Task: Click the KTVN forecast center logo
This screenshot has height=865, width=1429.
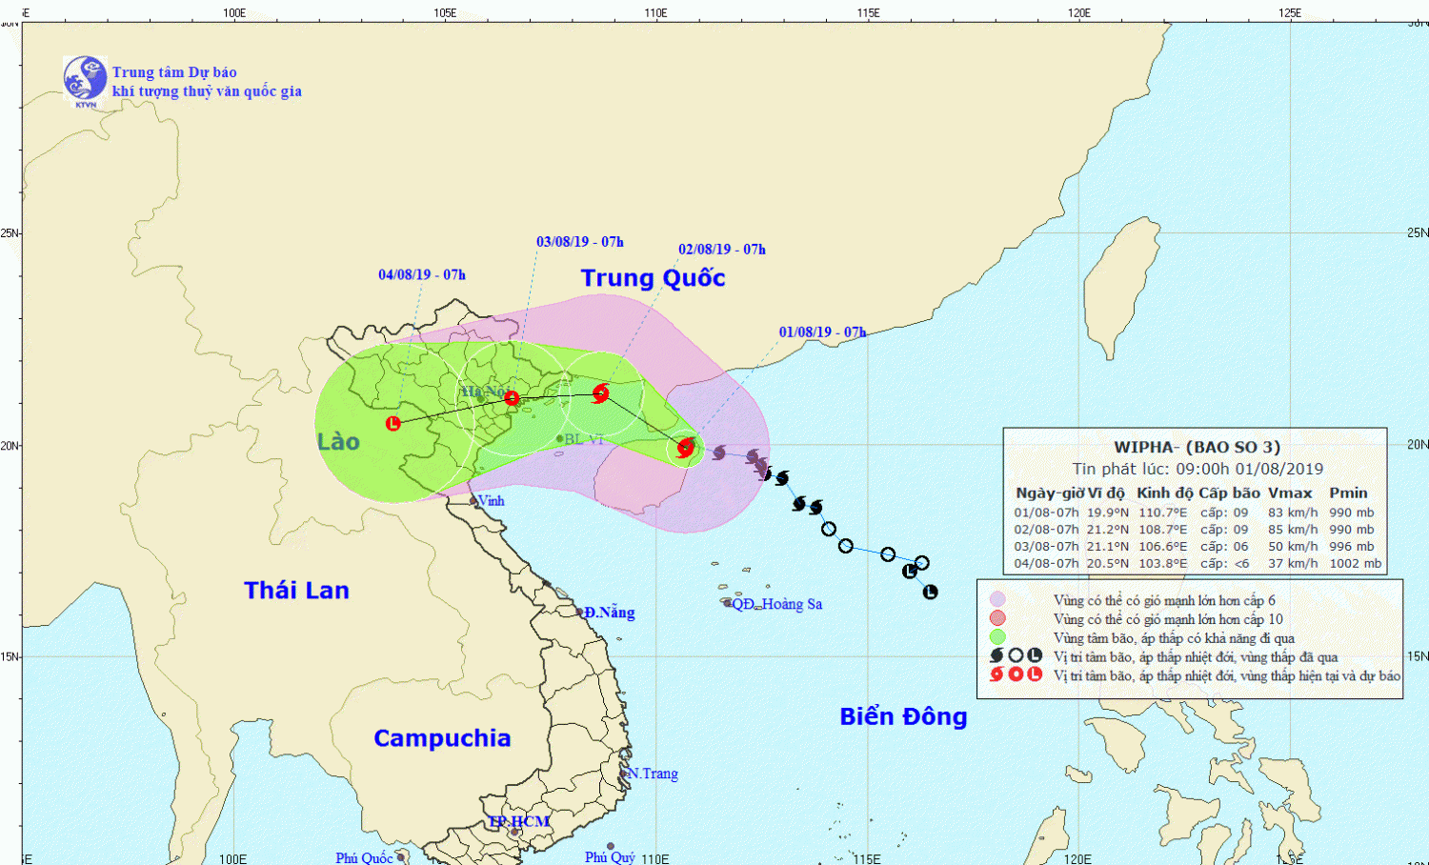Action: tap(85, 79)
